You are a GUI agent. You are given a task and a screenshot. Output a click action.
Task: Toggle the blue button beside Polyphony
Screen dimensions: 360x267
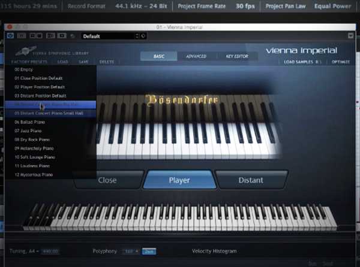pos(149,251)
